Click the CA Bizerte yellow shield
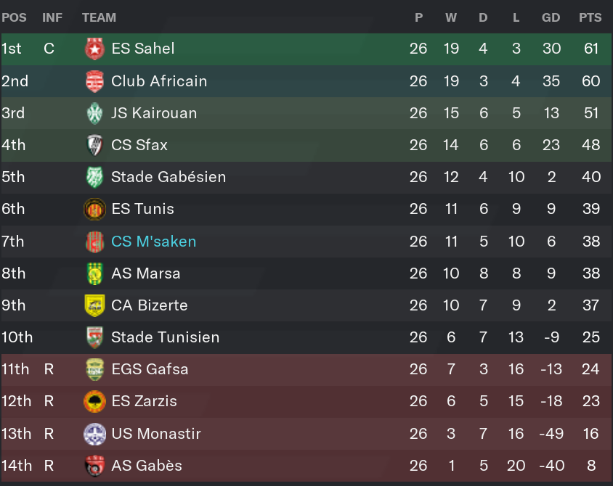613x486 pixels. click(94, 305)
